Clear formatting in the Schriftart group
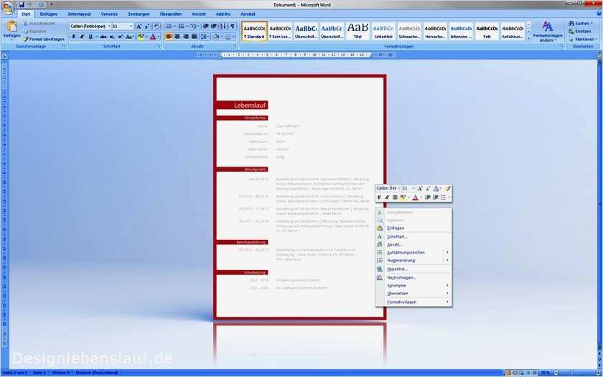The image size is (603, 377). coord(156,27)
